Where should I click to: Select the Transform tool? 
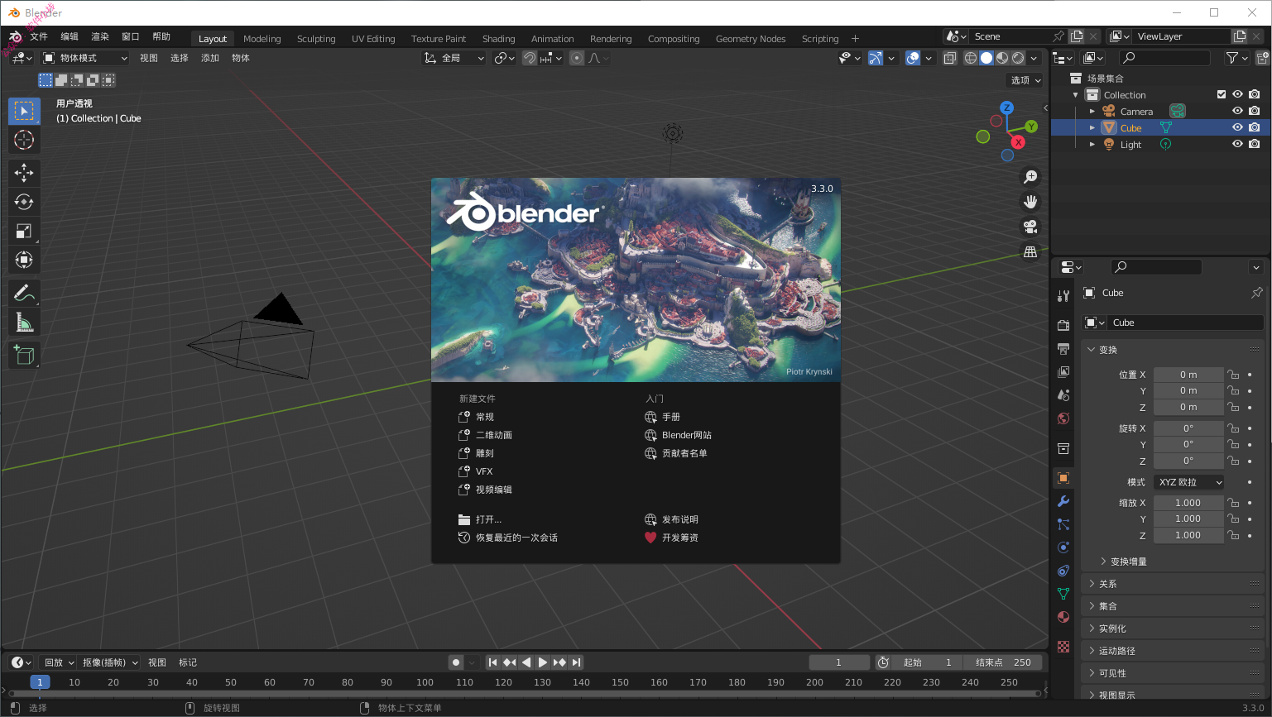tap(24, 260)
